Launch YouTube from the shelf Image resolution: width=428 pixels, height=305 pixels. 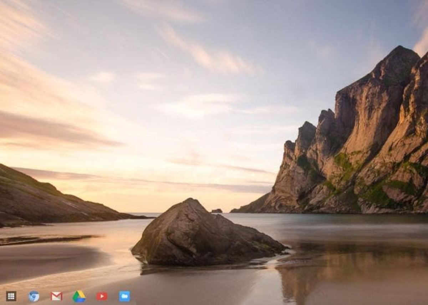(x=102, y=296)
